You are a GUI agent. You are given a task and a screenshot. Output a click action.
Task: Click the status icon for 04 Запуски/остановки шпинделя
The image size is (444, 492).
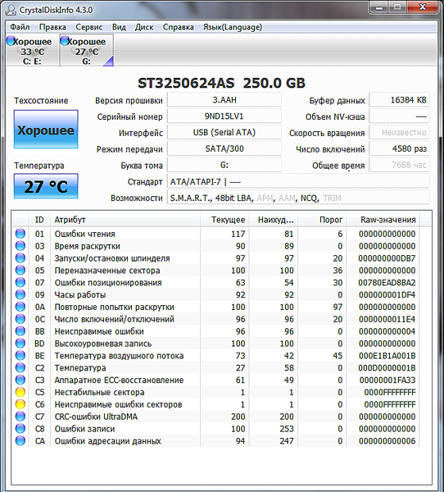20,258
